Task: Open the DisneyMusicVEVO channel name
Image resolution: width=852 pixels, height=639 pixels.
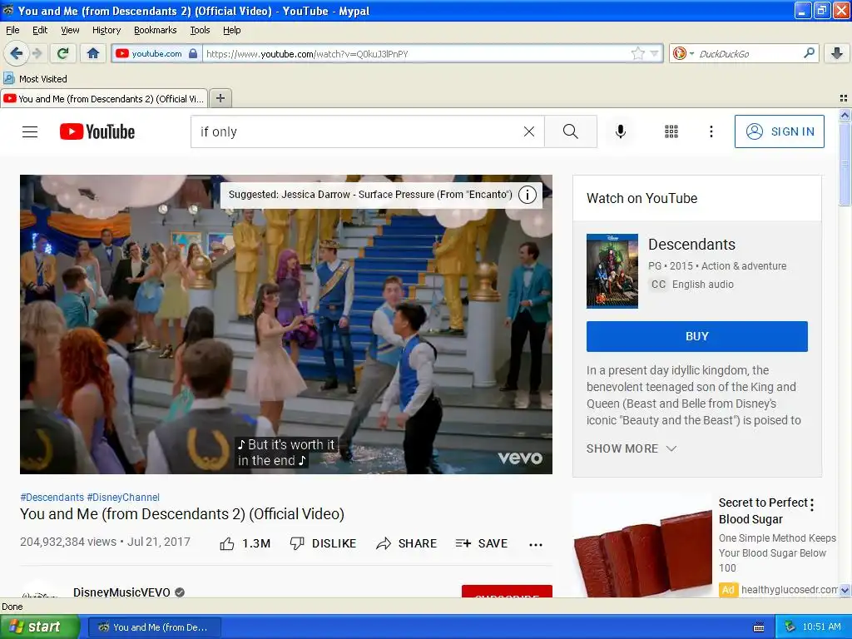Action: [x=121, y=592]
